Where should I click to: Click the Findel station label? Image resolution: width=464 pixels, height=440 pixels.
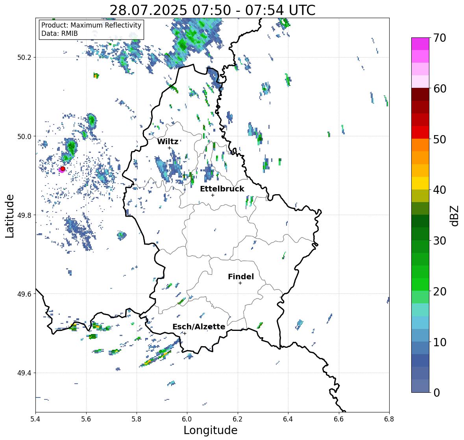tap(241, 277)
